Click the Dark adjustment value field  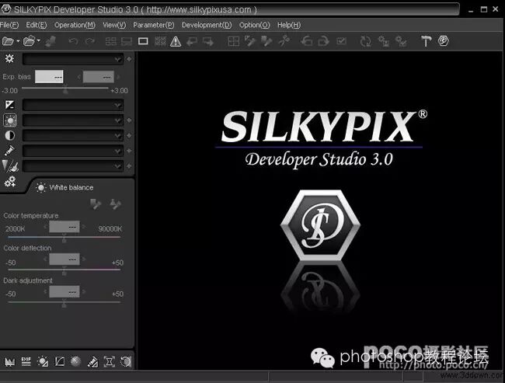click(x=64, y=292)
